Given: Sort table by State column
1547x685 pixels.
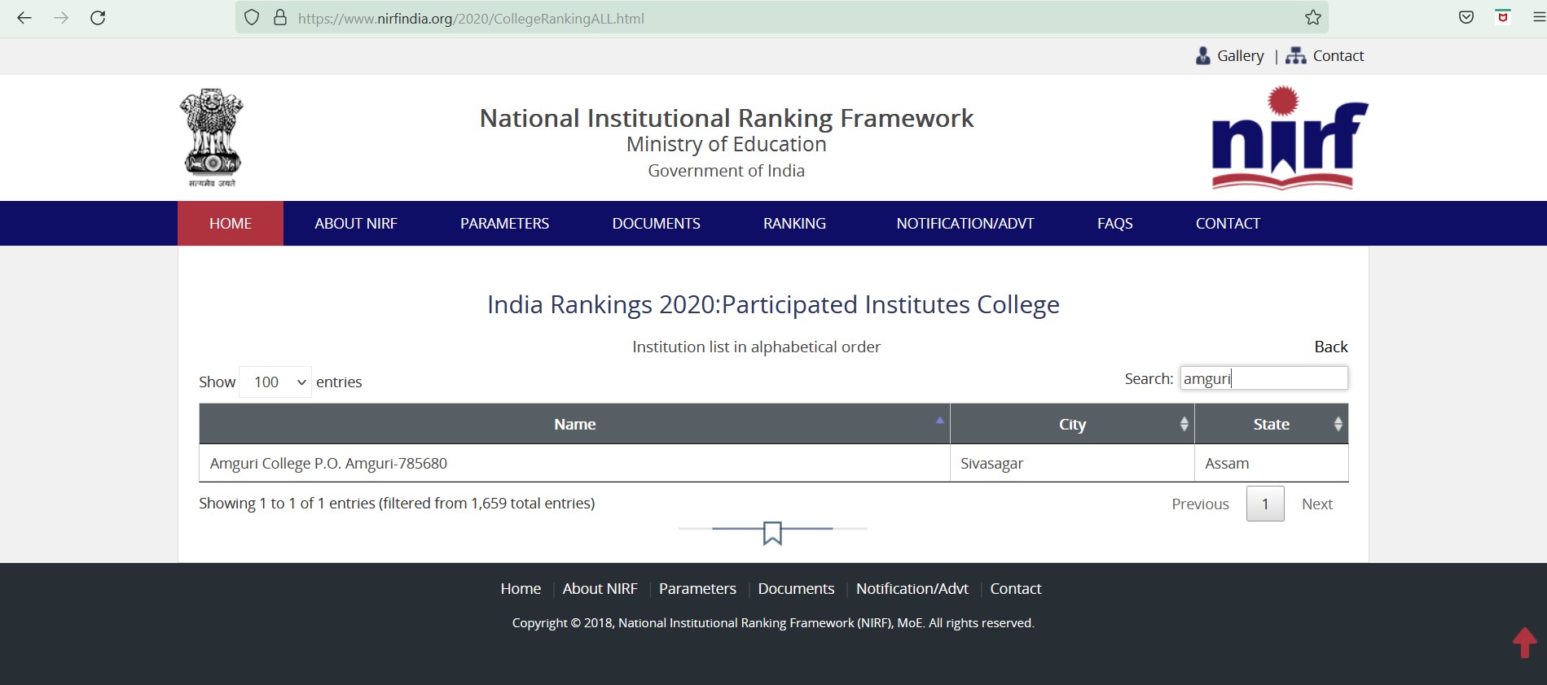Looking at the screenshot, I should coord(1270,424).
